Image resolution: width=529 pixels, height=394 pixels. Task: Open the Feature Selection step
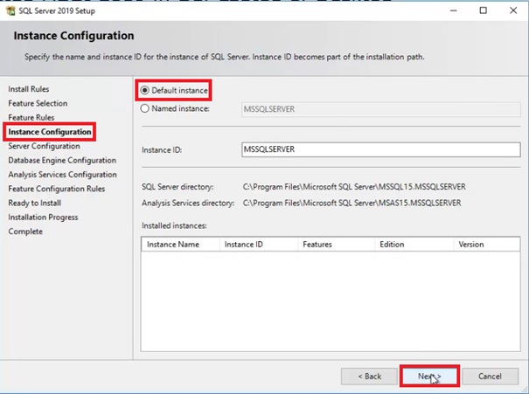tap(38, 103)
